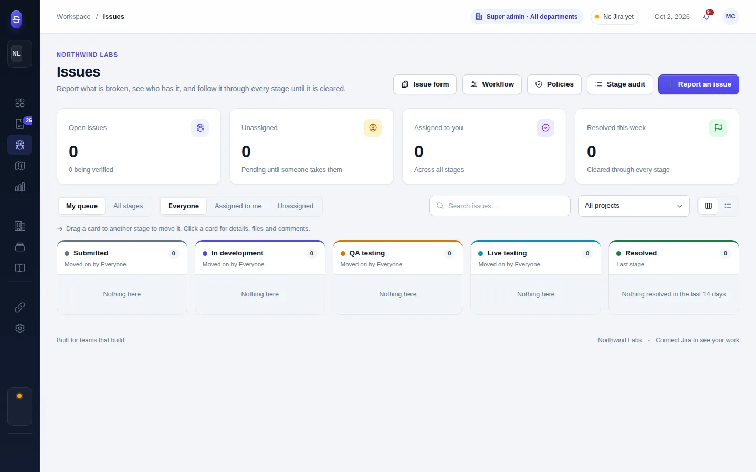This screenshot has height=472, width=756.
Task: Expand the All projects dropdown
Action: click(634, 206)
